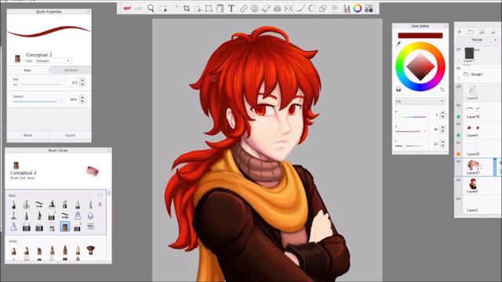Increase Lightness value with up stepper
502x282 pixels.
click(442, 142)
